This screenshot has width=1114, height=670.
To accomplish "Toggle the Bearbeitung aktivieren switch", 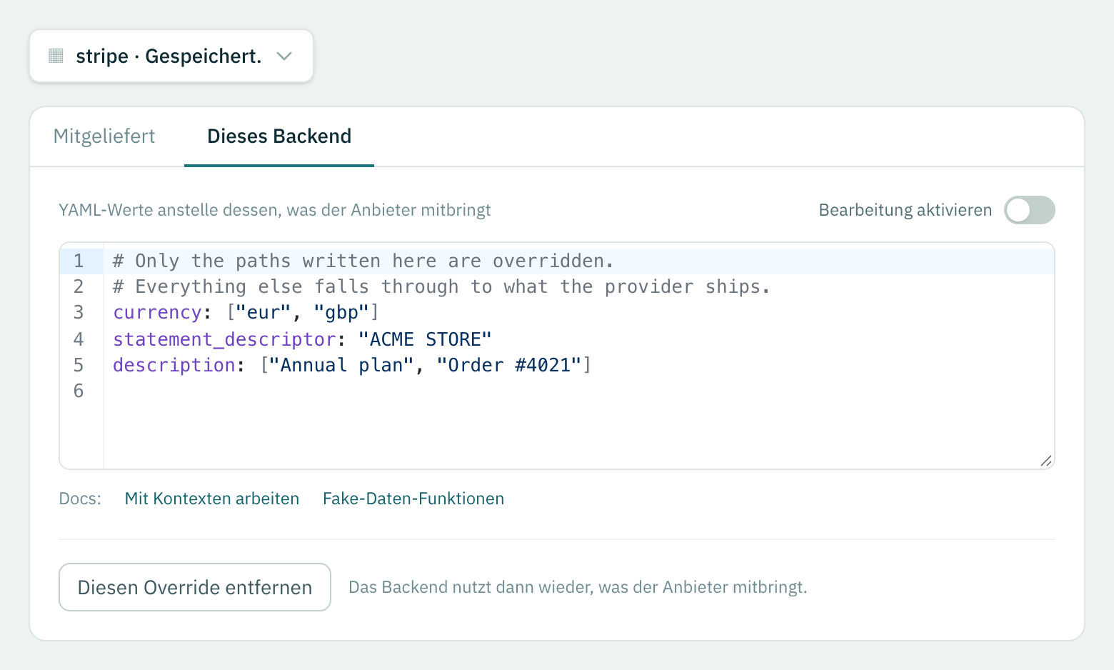I will point(1029,210).
